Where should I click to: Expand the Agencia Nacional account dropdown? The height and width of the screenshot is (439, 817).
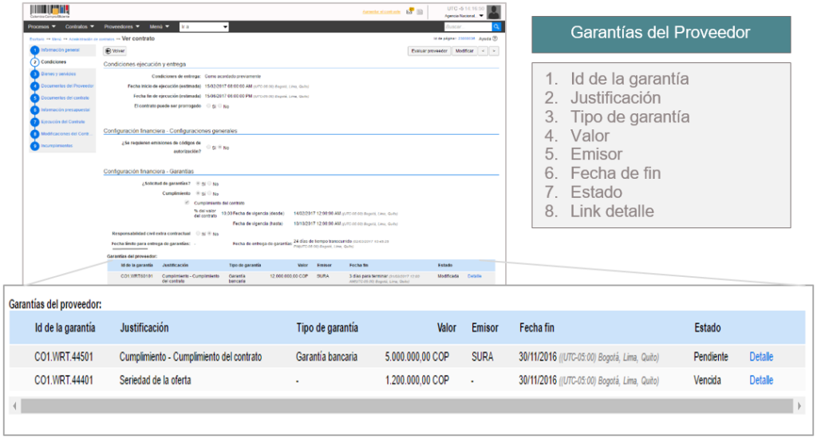(x=468, y=15)
